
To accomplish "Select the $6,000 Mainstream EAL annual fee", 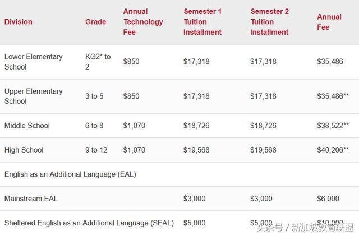I will (328, 199).
